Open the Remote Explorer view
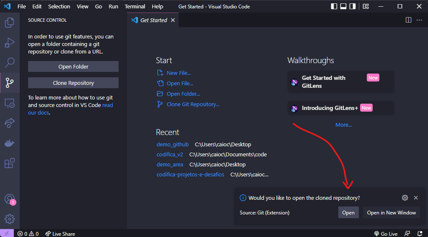Image resolution: width=428 pixels, height=237 pixels. tap(9, 103)
